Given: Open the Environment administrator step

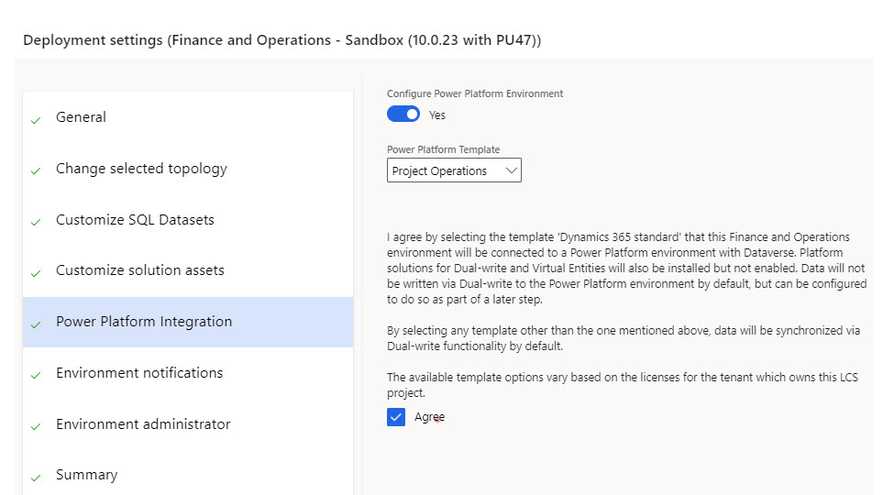Looking at the screenshot, I should coord(143,424).
